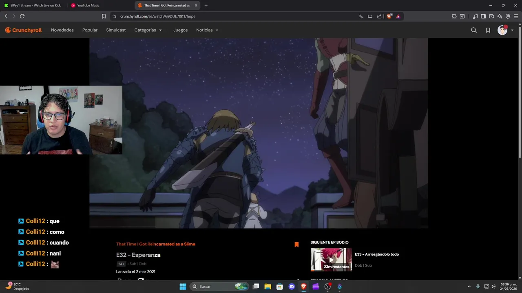The image size is (522, 293).
Task: Go forward with browser forward arrow
Action: coord(14,16)
